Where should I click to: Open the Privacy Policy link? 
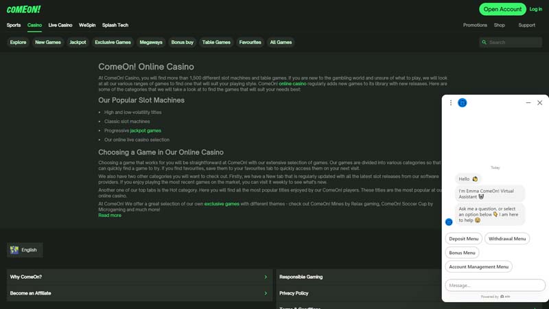tap(294, 293)
